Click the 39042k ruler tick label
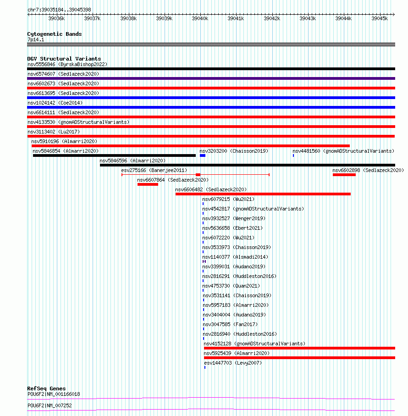 point(272,18)
